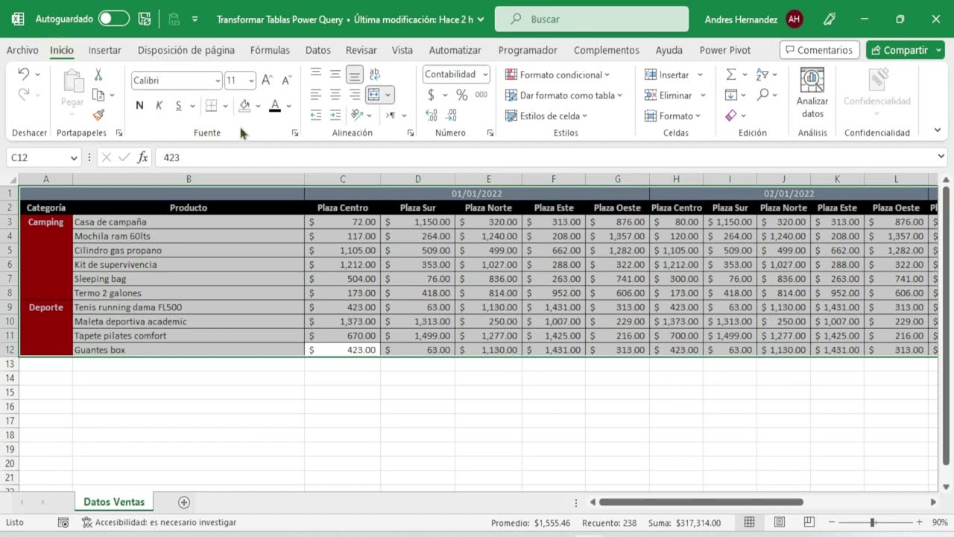
Task: Apply fill color bucket icon
Action: pos(244,105)
